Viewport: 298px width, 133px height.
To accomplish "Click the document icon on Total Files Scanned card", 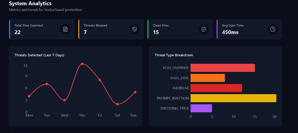I will [x=65, y=29].
